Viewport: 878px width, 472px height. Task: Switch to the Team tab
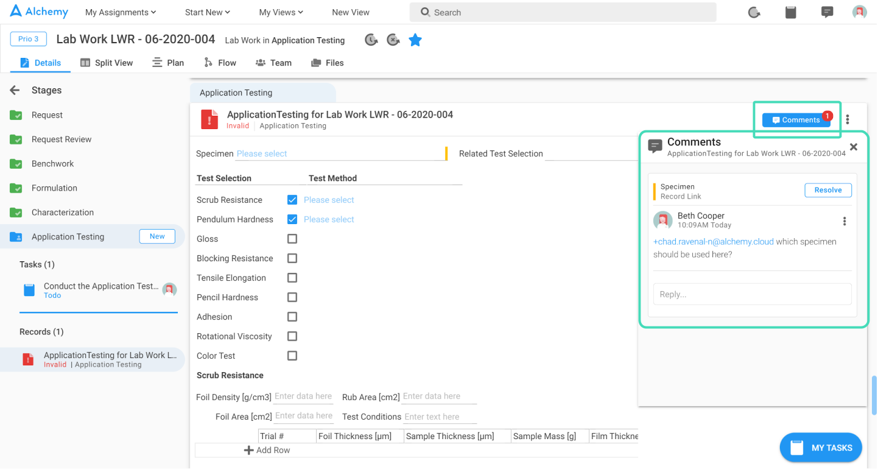tap(273, 63)
